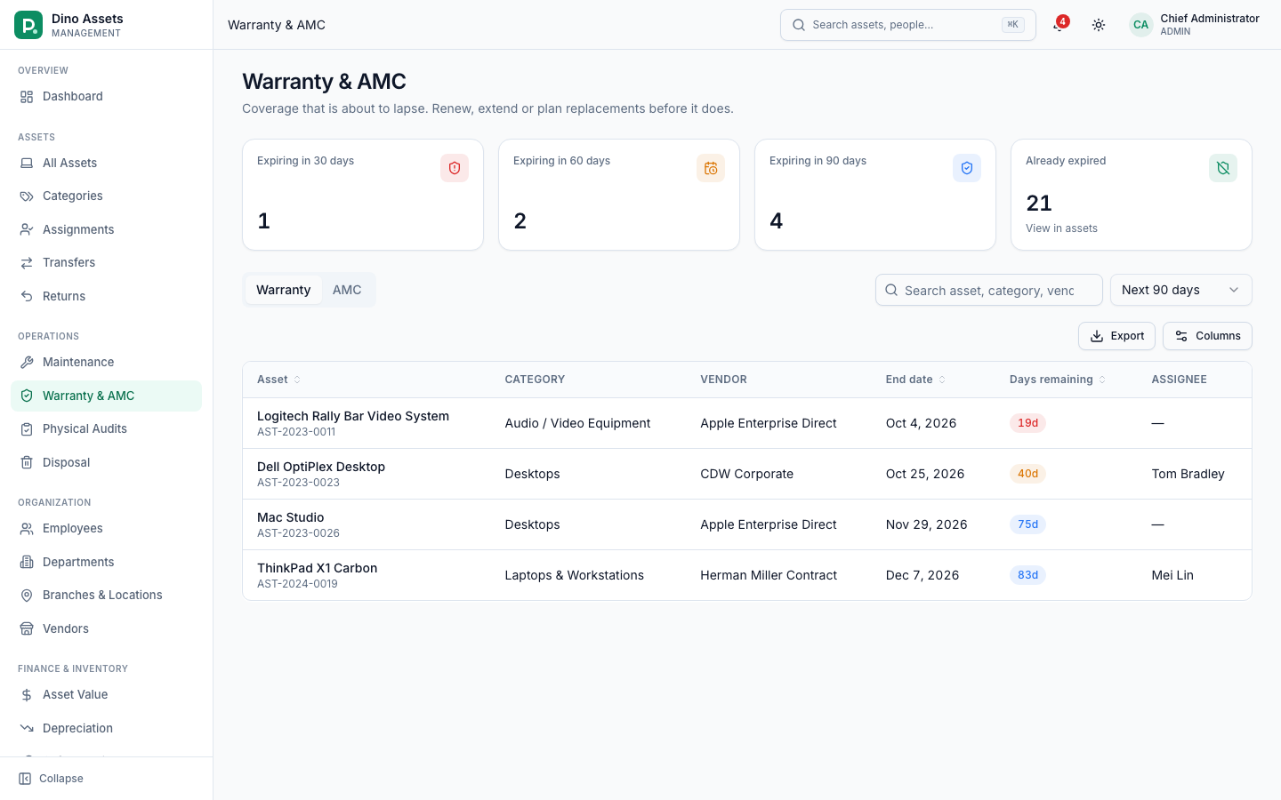Click the Asset Value dollar icon

(27, 695)
